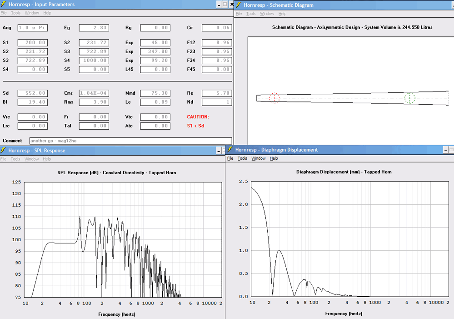The width and height of the screenshot is (454, 319).
Task: Open Window menu in Diaphragm Displacement window
Action: coord(258,158)
